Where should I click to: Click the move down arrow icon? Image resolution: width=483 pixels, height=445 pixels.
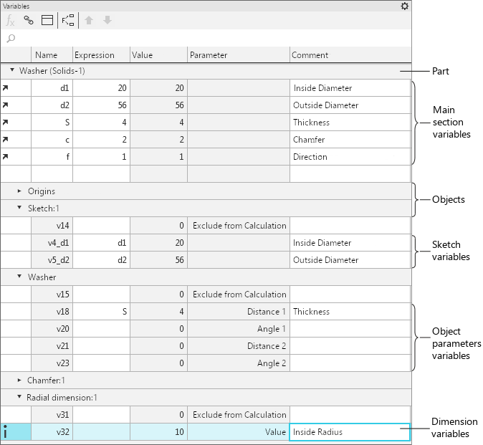(x=107, y=21)
